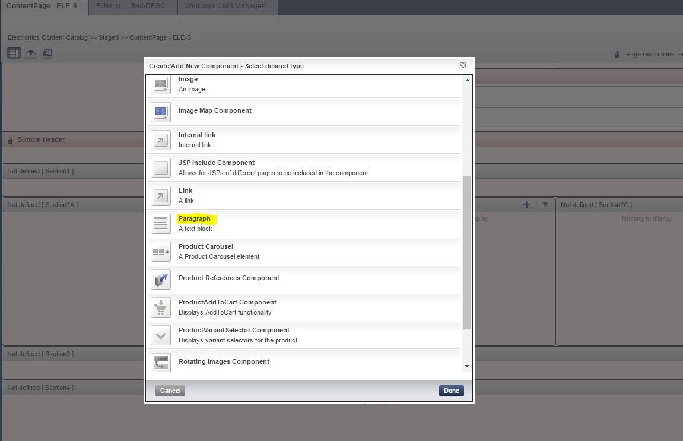The width and height of the screenshot is (683, 441).
Task: Click the dialog scroll-down arrow
Action: click(467, 366)
